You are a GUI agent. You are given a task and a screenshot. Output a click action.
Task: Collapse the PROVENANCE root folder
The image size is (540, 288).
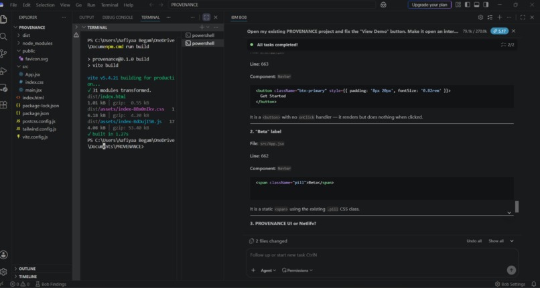tap(31, 27)
